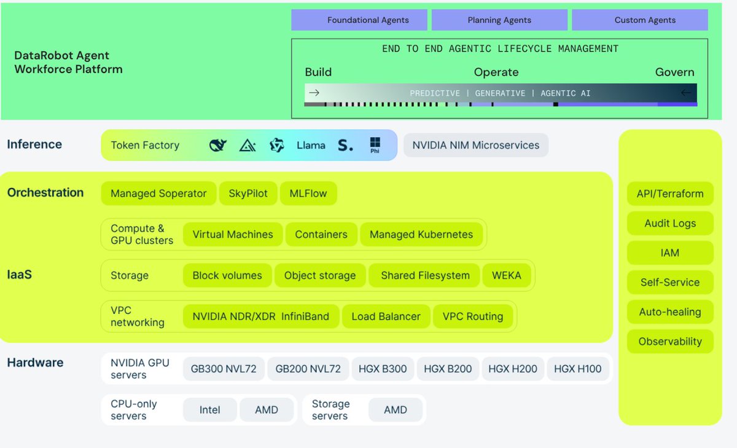Select the Load Balancer box
This screenshot has width=737, height=448.
386,316
